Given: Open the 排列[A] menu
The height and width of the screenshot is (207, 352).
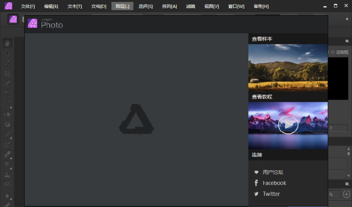Looking at the screenshot, I should (169, 6).
